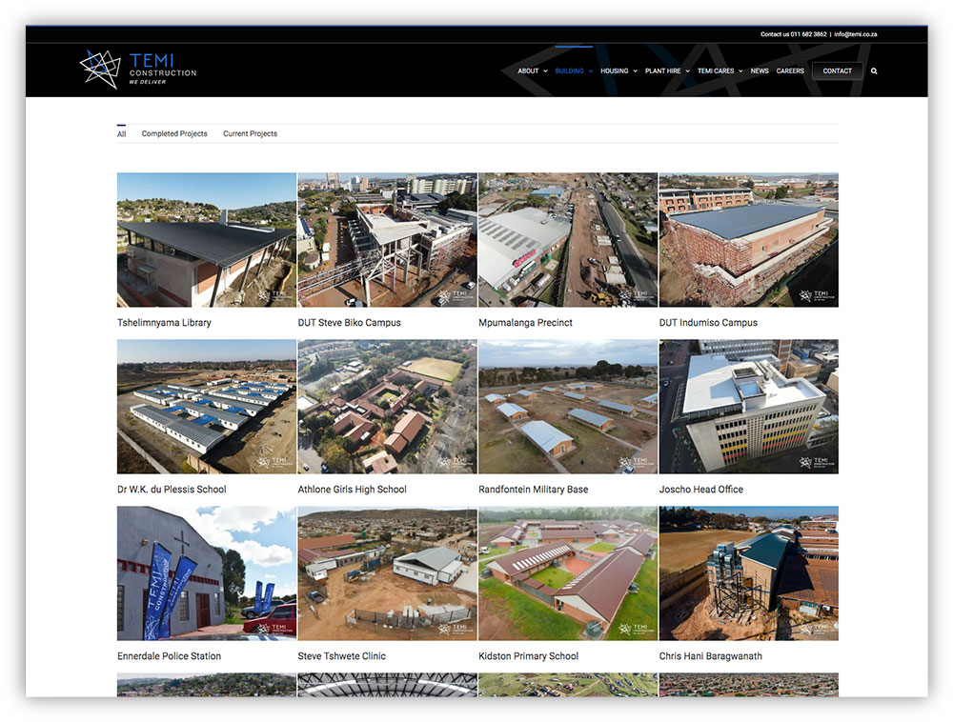Viewport: 953px width, 722px height.
Task: Switch to the Current Projects tab
Action: tap(250, 133)
